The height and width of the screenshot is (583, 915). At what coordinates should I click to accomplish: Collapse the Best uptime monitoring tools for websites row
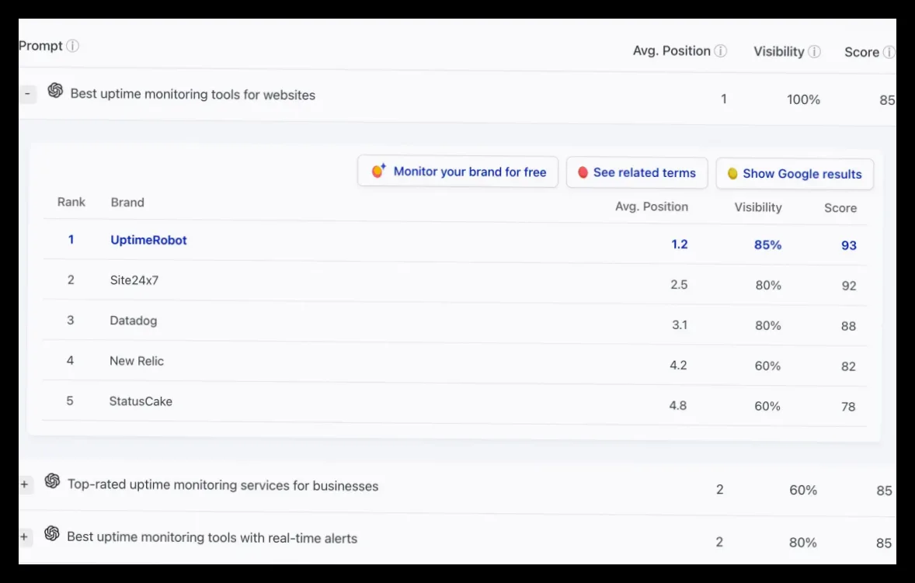[27, 93]
